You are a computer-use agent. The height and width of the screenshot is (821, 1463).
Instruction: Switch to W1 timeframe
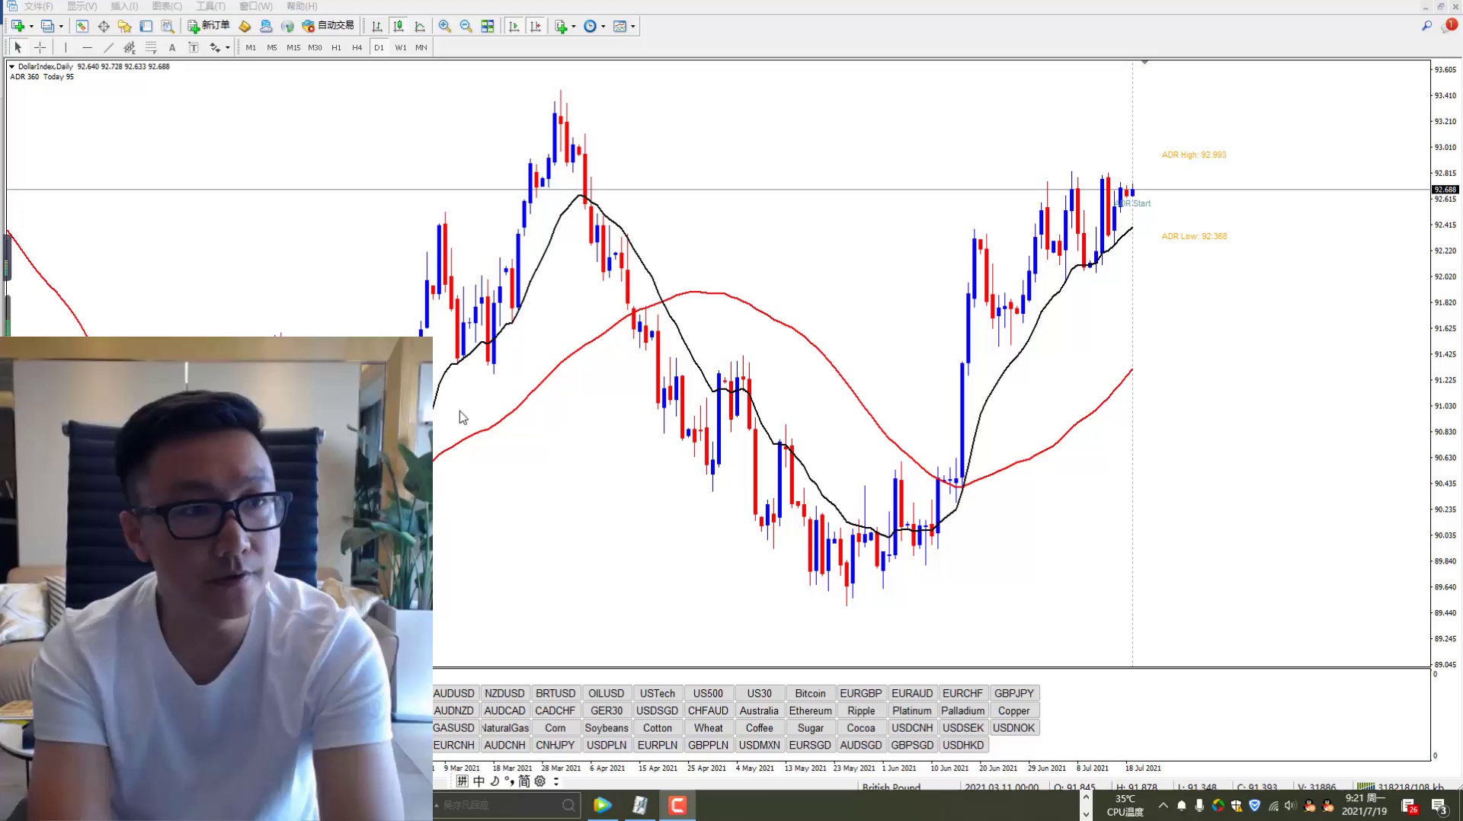pyautogui.click(x=401, y=47)
